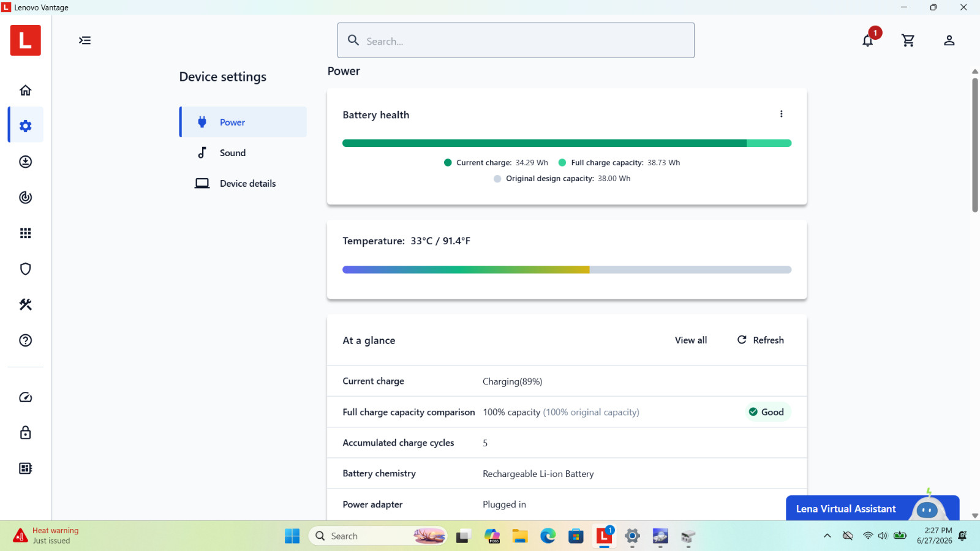Click the search input field
Image resolution: width=980 pixels, height=551 pixels.
[x=516, y=40]
